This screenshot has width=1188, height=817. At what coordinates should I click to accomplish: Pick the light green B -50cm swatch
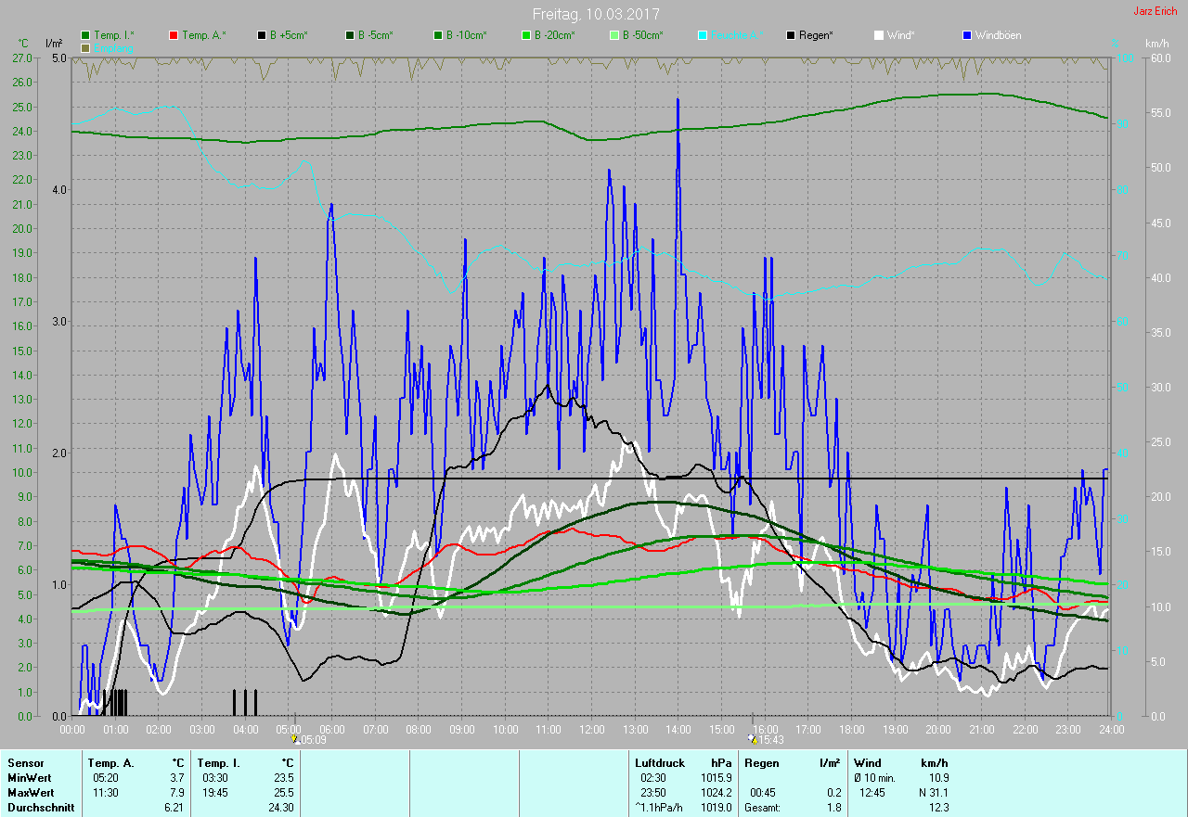(615, 35)
